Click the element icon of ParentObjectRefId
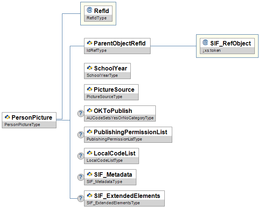 click(89, 43)
